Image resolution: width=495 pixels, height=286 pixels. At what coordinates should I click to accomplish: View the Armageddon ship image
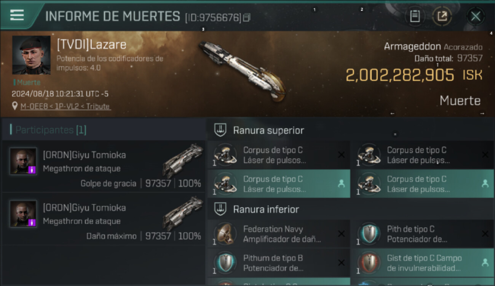point(242,71)
